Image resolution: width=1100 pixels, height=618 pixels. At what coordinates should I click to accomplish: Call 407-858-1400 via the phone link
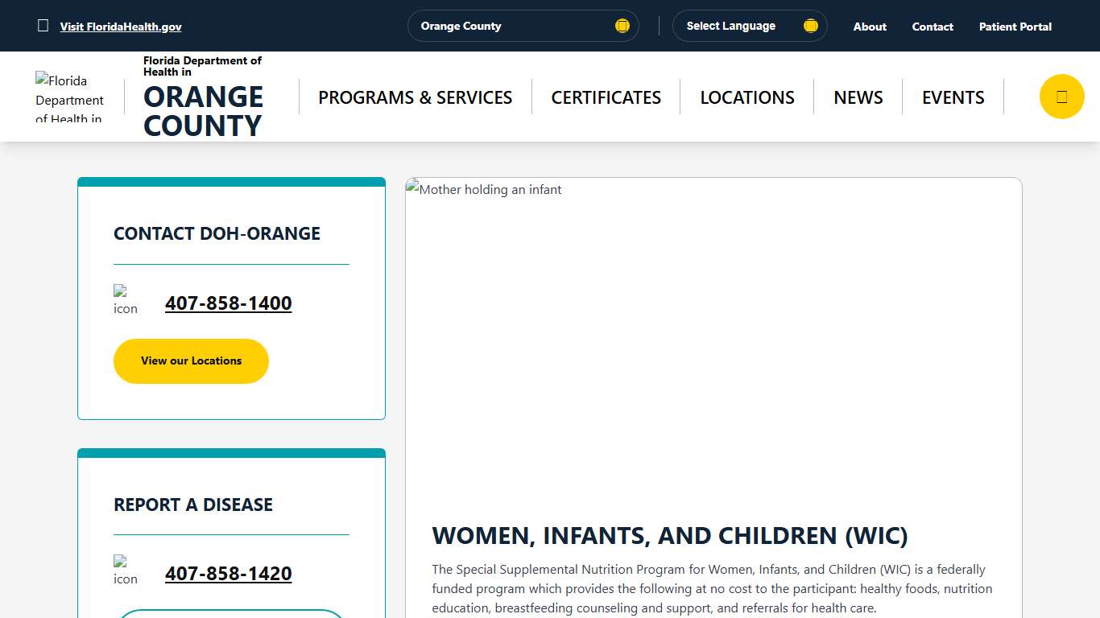[x=229, y=303]
